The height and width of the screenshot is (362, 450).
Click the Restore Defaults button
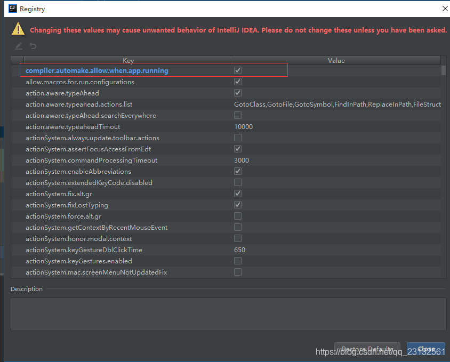367,349
